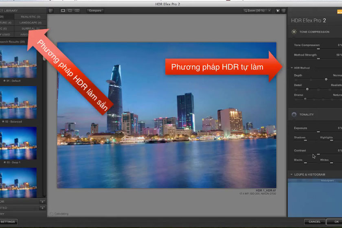342x228 pixels.
Task: Select single image view icon
Action: (63, 11)
